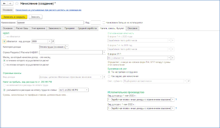Expand Строка Раздела 2 Расчета 6-НДФЛ dropdown
Viewport: 220px width, 128px height.
click(x=104, y=52)
